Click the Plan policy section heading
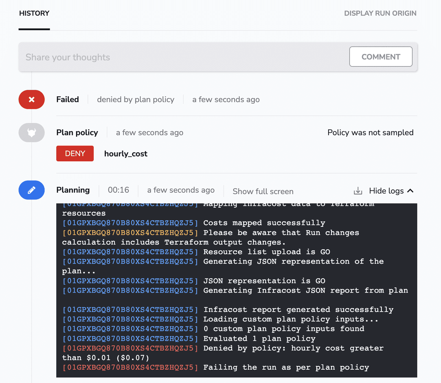 (x=77, y=132)
